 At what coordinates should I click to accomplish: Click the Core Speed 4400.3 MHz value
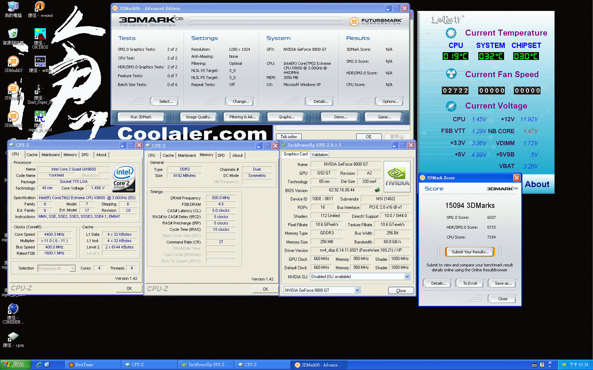[54, 234]
